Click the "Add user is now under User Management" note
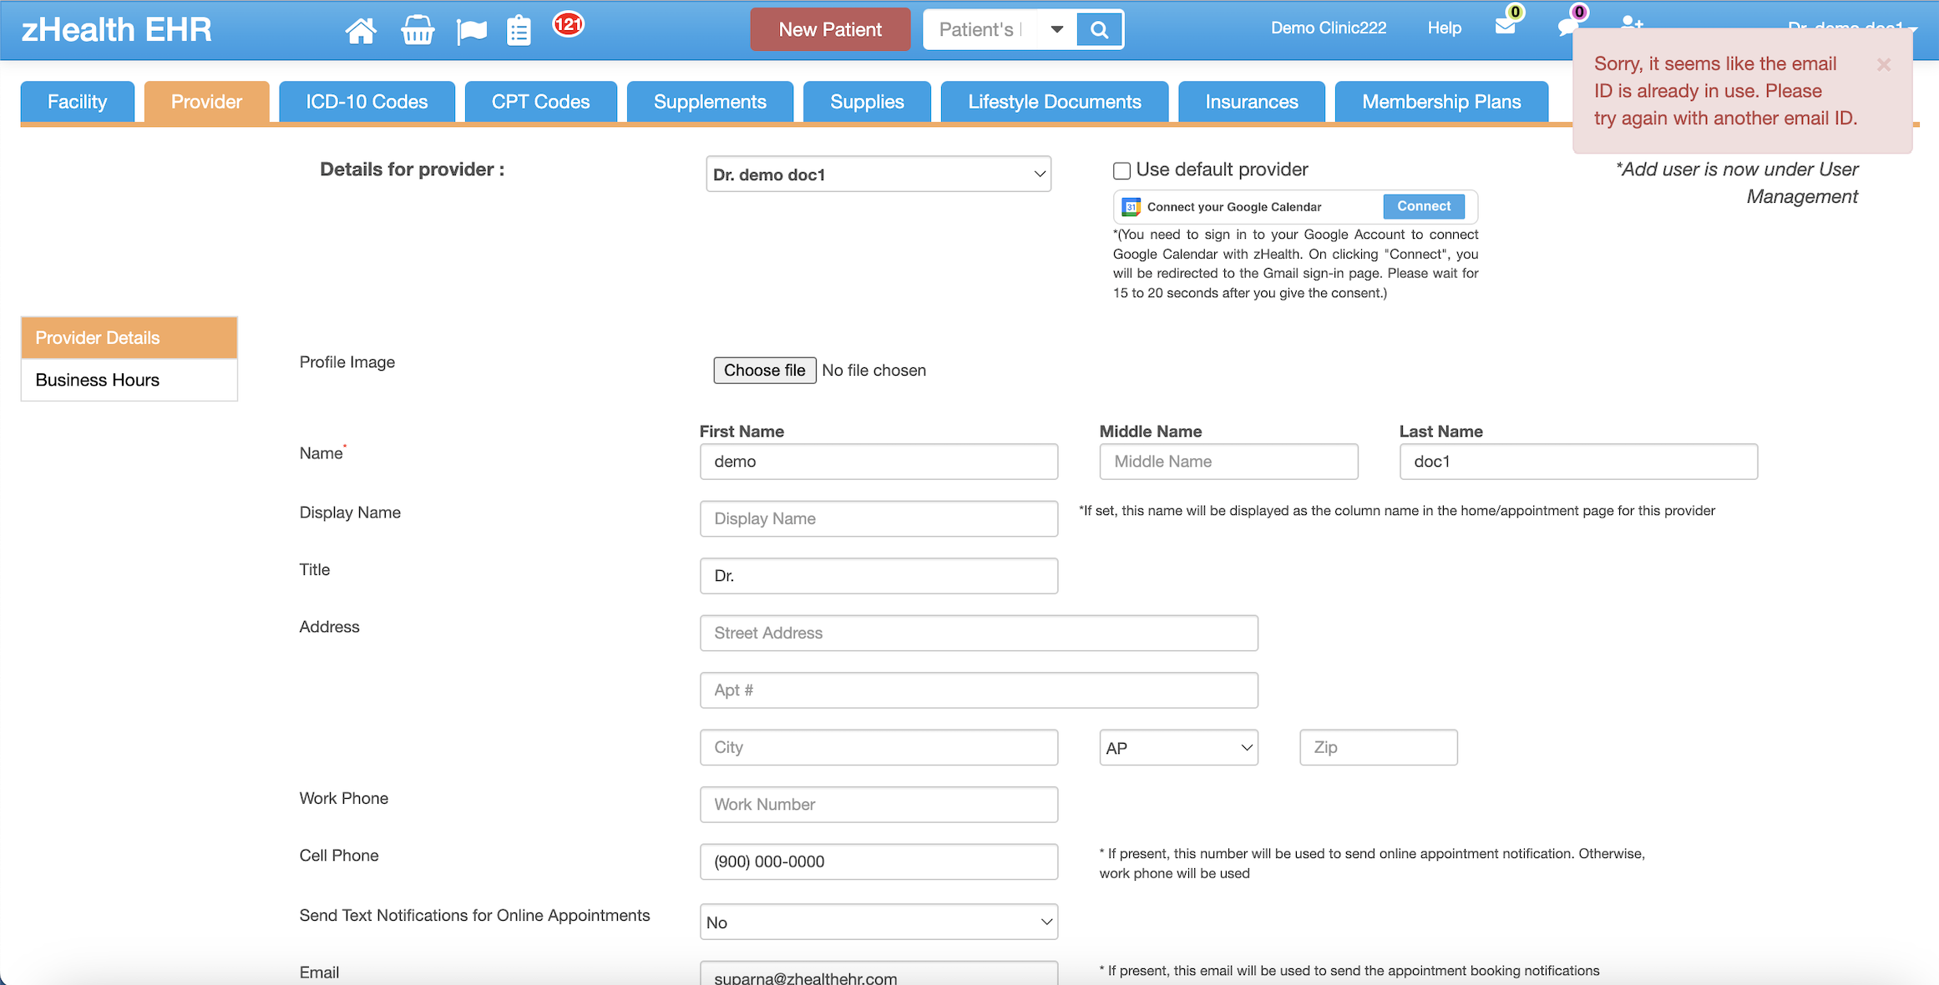This screenshot has width=1939, height=985. pos(1737,183)
